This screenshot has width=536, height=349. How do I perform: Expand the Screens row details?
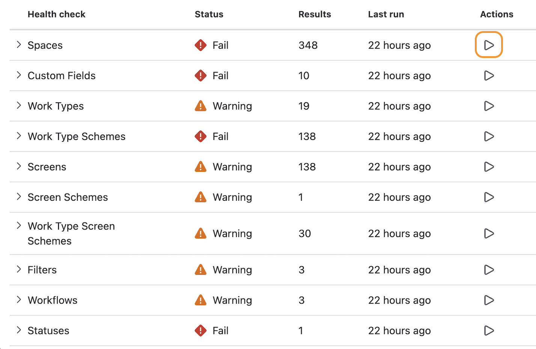[19, 166]
